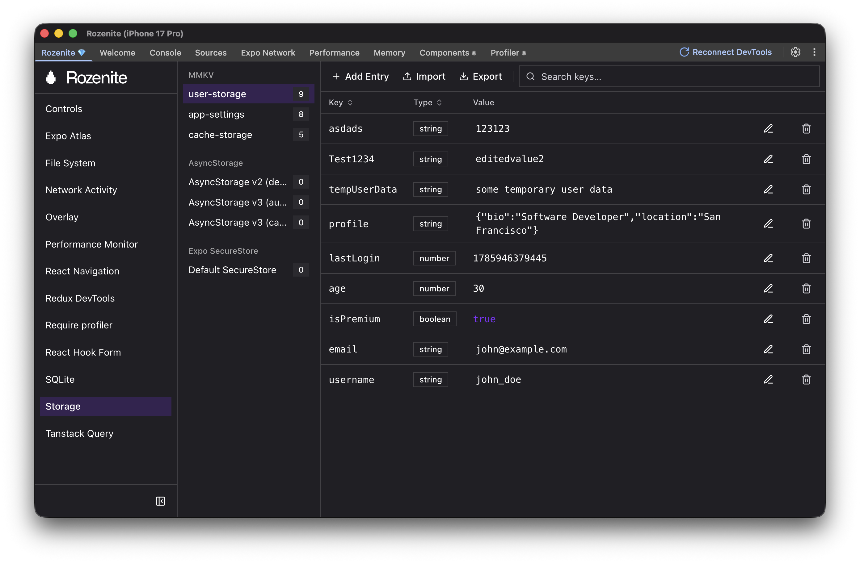Viewport: 860px width, 563px height.
Task: Switch to the Welcome tab
Action: click(x=117, y=53)
